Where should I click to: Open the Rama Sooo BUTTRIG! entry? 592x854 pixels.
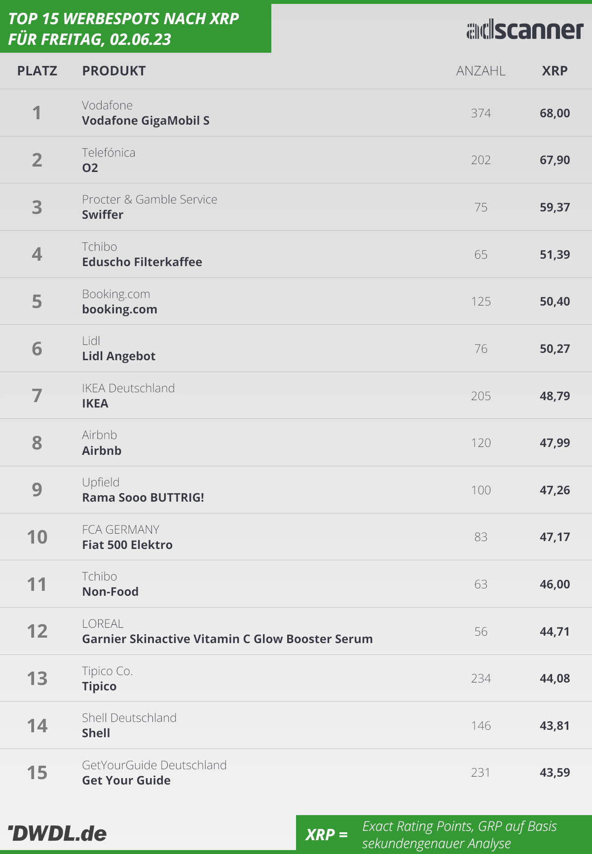coord(143,498)
